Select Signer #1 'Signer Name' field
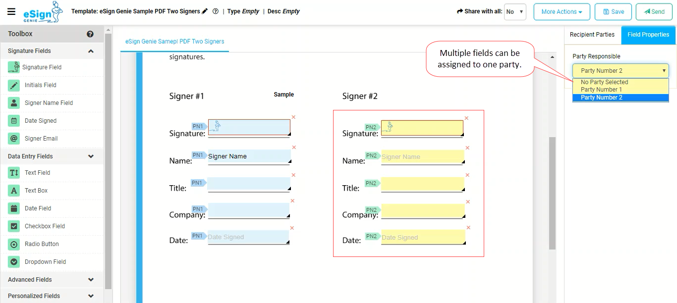677x303 pixels. pos(249,156)
